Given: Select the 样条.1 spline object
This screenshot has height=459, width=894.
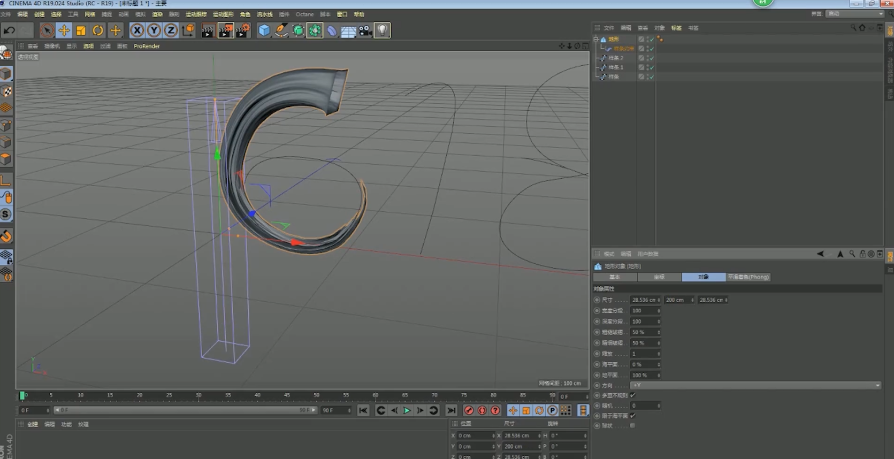Looking at the screenshot, I should pos(616,67).
